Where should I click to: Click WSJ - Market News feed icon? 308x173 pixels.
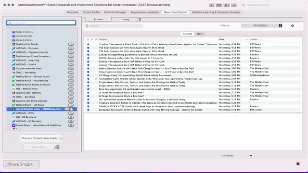tap(13, 89)
